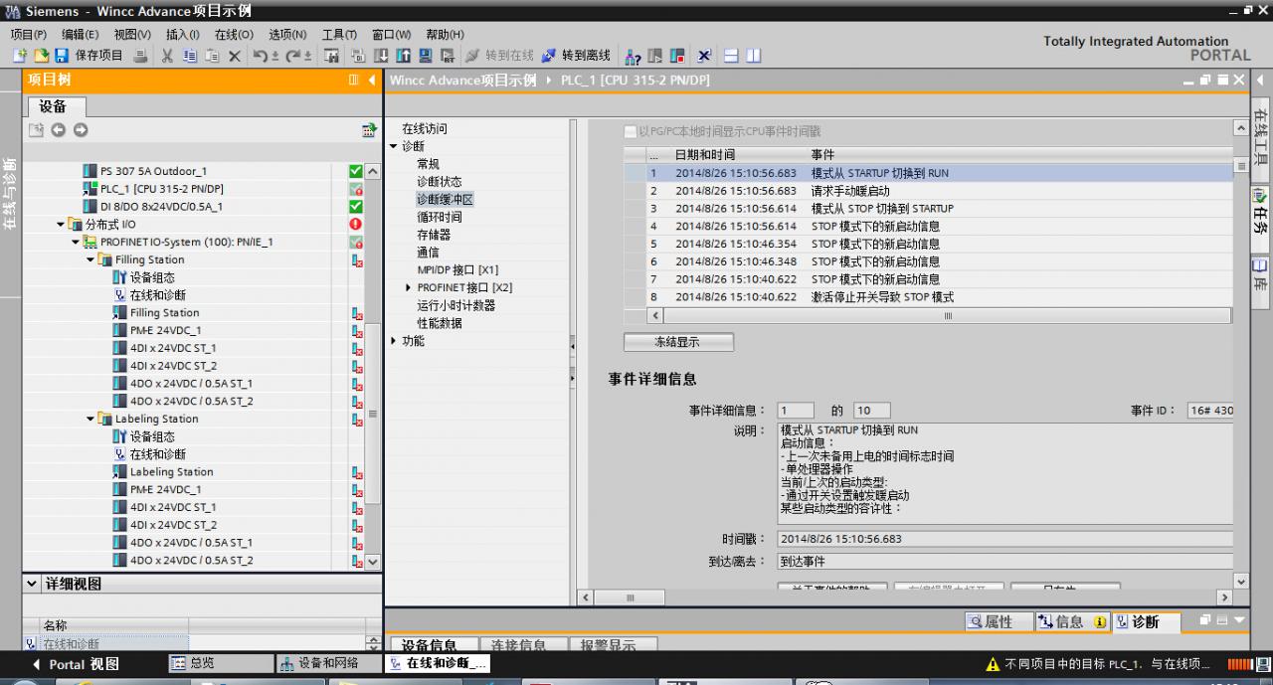Select PLC_1 [CPU 315-2 PN/DP] tree item
1273x685 pixels.
click(x=162, y=189)
